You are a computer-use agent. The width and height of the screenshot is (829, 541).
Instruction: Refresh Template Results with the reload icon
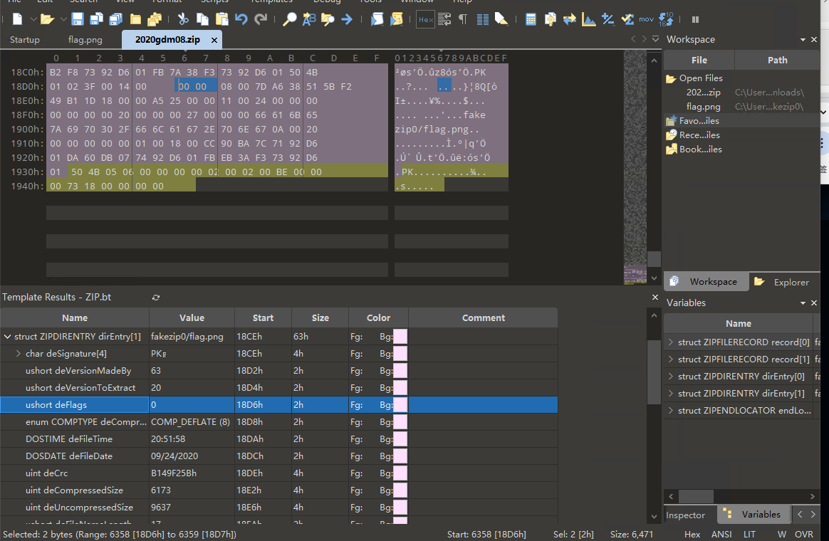click(156, 298)
